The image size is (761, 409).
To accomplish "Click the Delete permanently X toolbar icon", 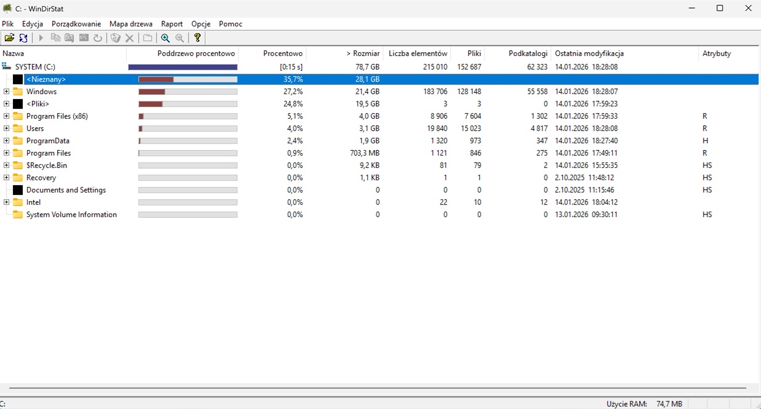I will [130, 38].
